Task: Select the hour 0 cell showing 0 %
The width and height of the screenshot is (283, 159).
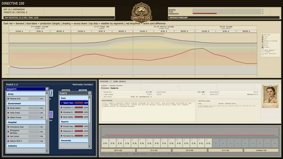Action: (105, 143)
